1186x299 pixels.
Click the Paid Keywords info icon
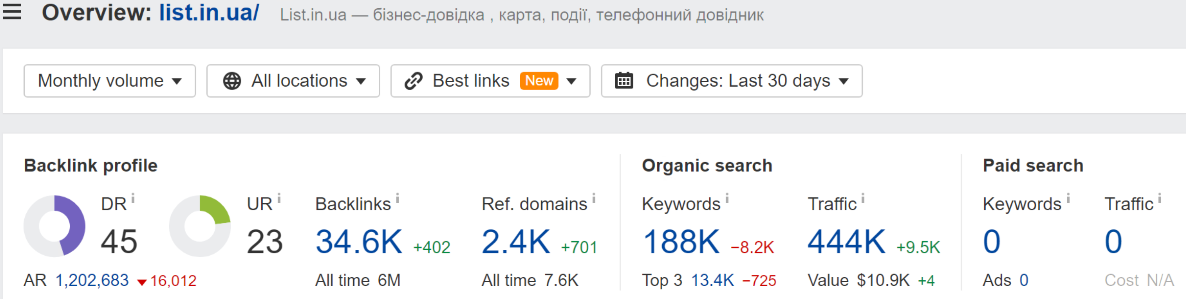click(x=1068, y=199)
